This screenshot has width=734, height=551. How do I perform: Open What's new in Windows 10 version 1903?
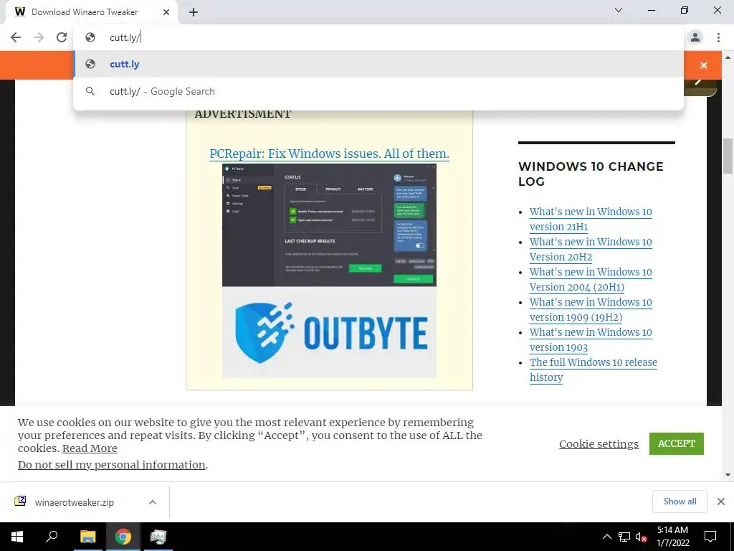click(x=591, y=339)
